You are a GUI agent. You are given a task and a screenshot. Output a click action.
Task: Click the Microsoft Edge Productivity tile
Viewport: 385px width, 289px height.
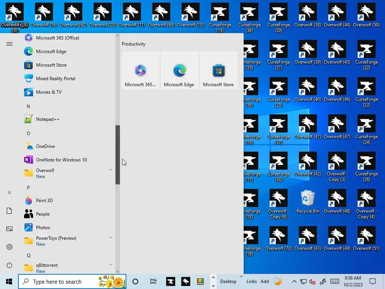point(179,70)
